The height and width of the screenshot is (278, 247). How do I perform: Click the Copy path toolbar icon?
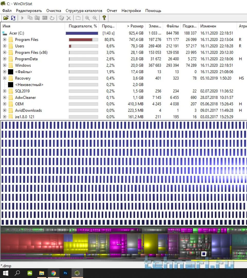tap(30, 18)
